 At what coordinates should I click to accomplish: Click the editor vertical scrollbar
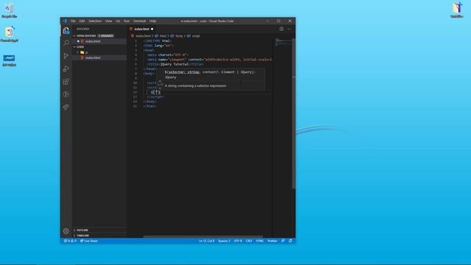[x=294, y=113]
